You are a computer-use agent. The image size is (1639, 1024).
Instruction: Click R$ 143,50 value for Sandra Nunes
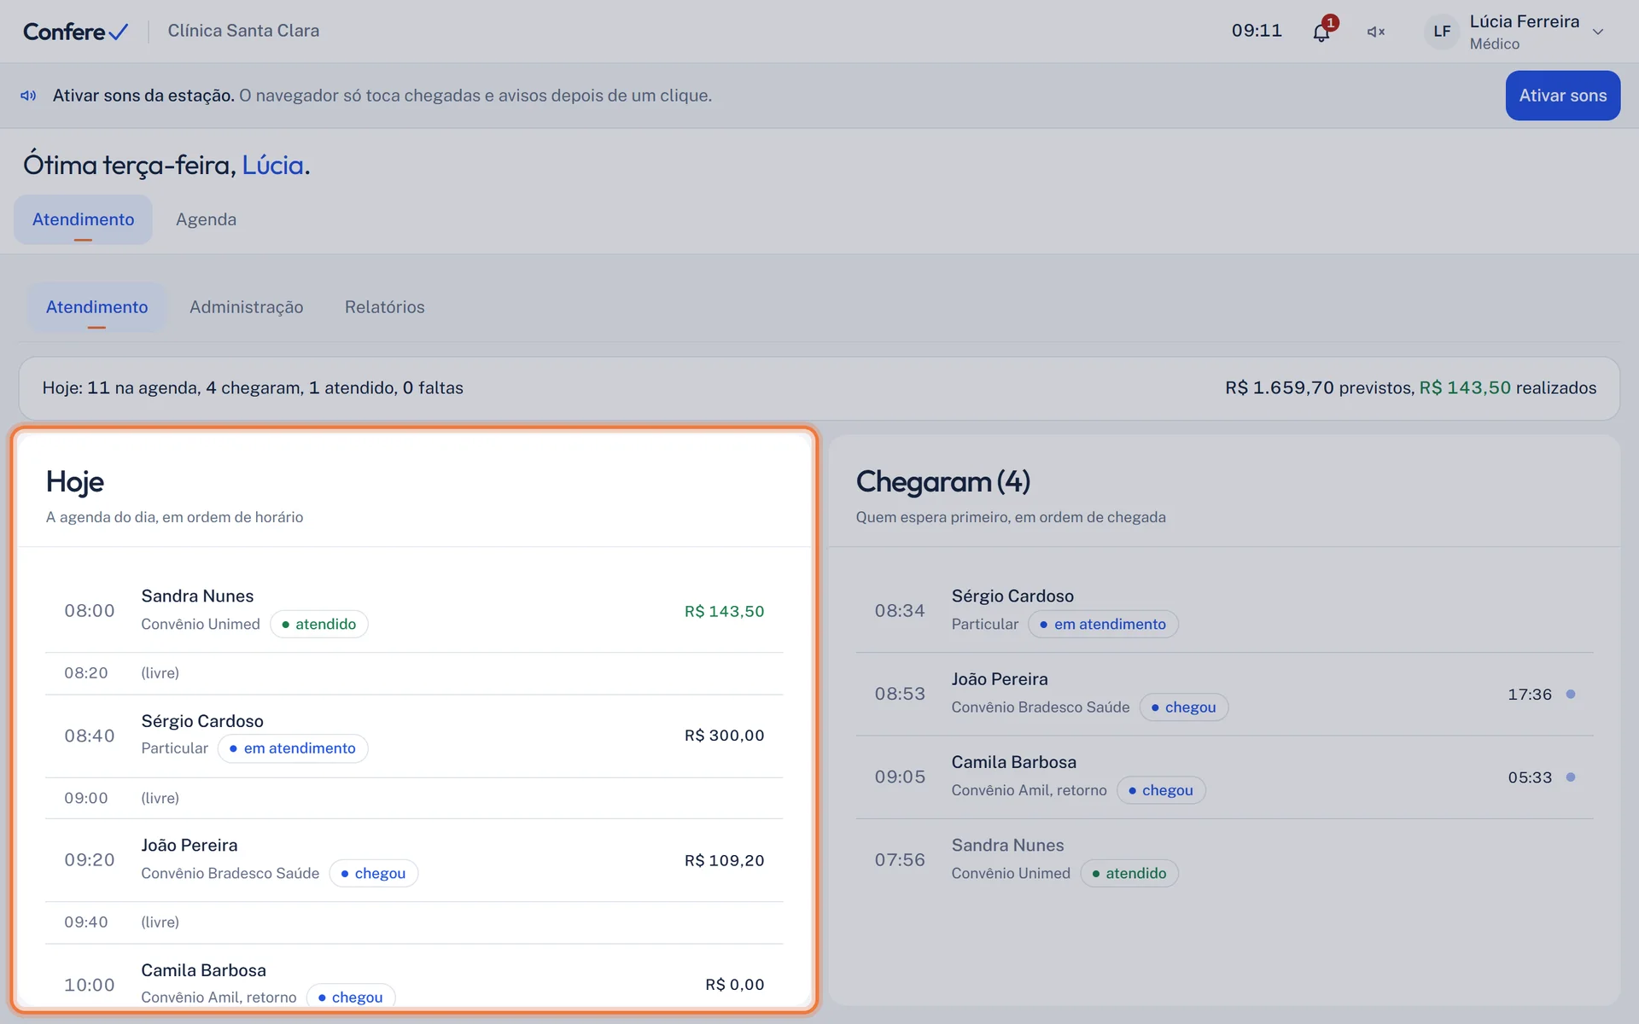coord(724,611)
